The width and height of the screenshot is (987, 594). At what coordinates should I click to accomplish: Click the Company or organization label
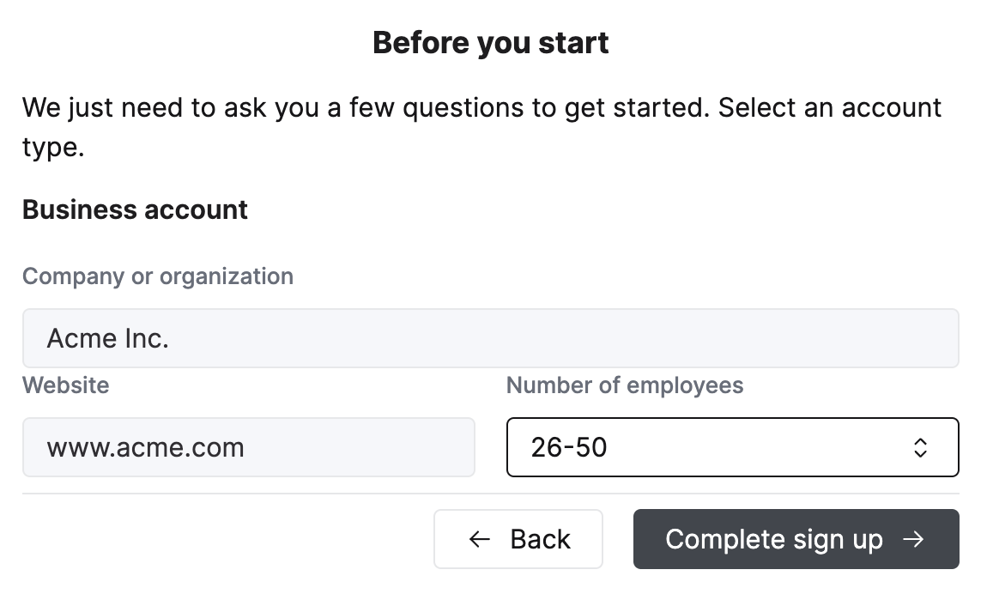[x=158, y=276]
